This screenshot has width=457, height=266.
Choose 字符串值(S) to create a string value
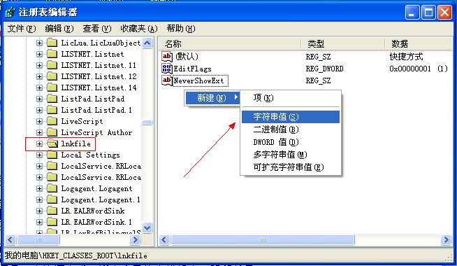tap(291, 117)
